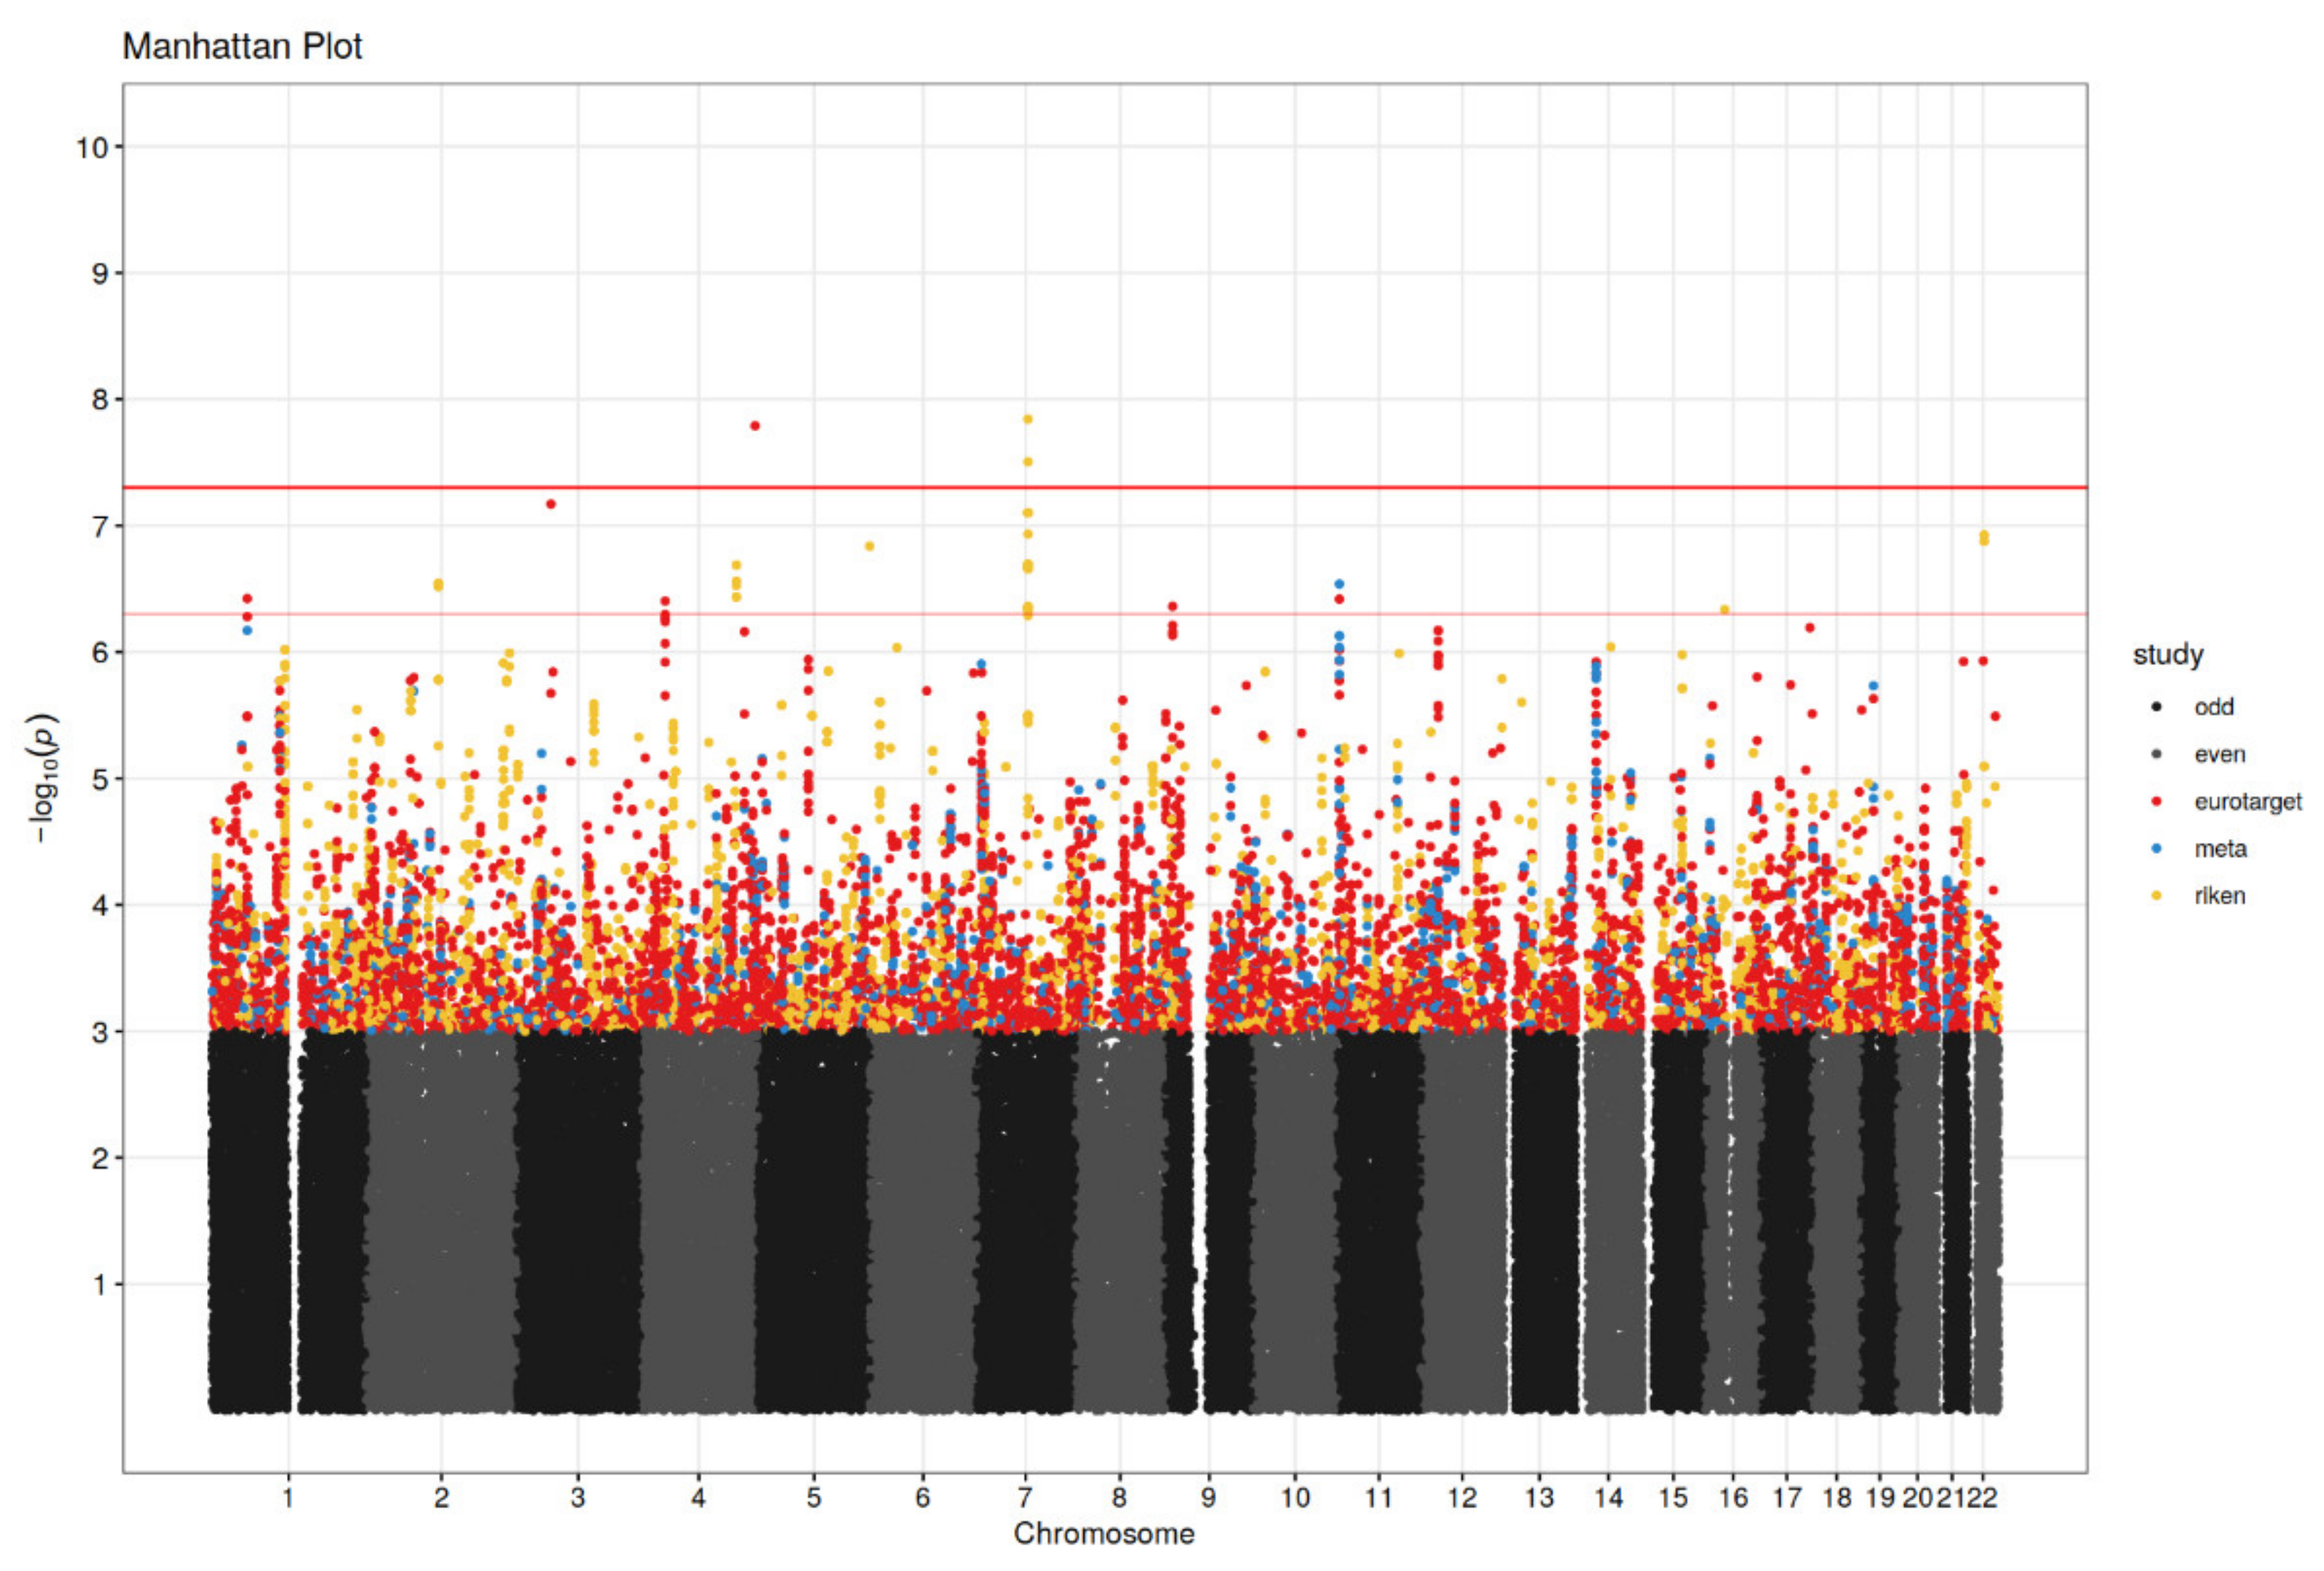The width and height of the screenshot is (2324, 1571).
Task: Click the highest yellow point on chromosome 22
Action: click(x=1985, y=536)
